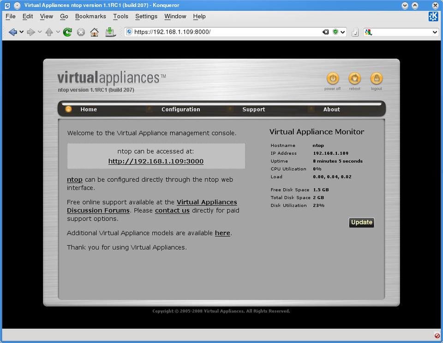Open the Bookmarks menu
443x343 pixels.
point(90,16)
